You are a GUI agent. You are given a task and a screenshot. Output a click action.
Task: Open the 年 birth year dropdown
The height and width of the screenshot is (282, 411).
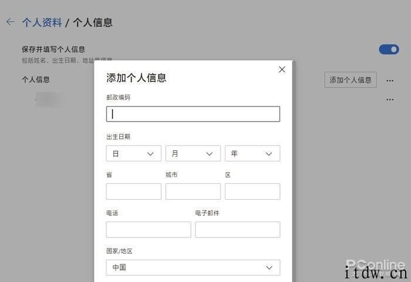click(252, 153)
